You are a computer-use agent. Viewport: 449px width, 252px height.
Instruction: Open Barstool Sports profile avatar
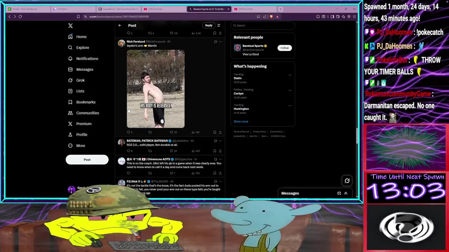[x=237, y=48]
